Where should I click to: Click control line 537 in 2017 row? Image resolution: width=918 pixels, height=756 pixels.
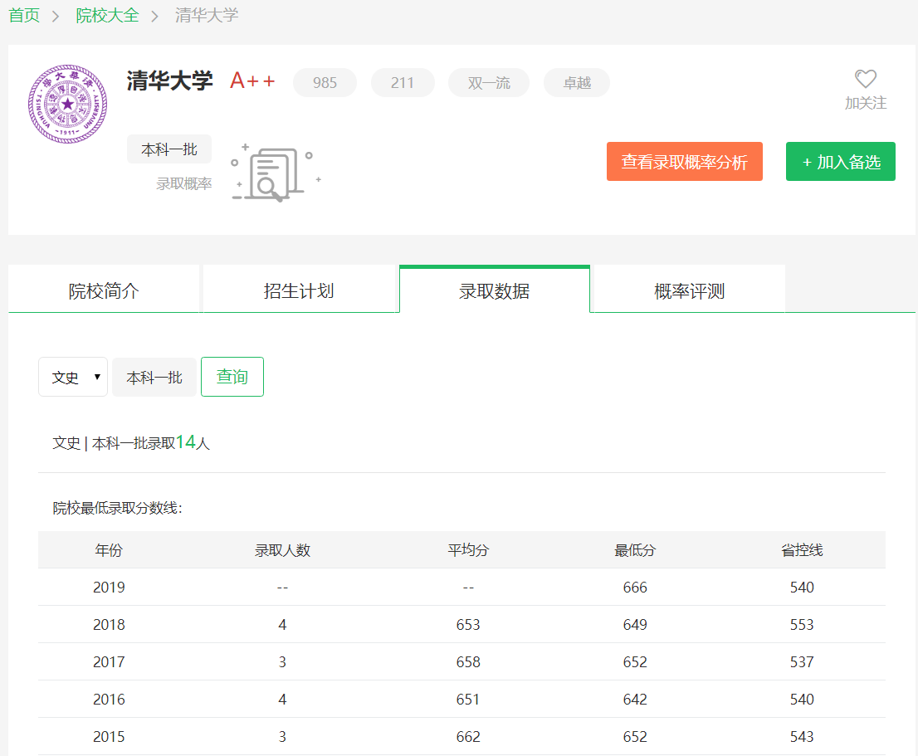coord(802,661)
